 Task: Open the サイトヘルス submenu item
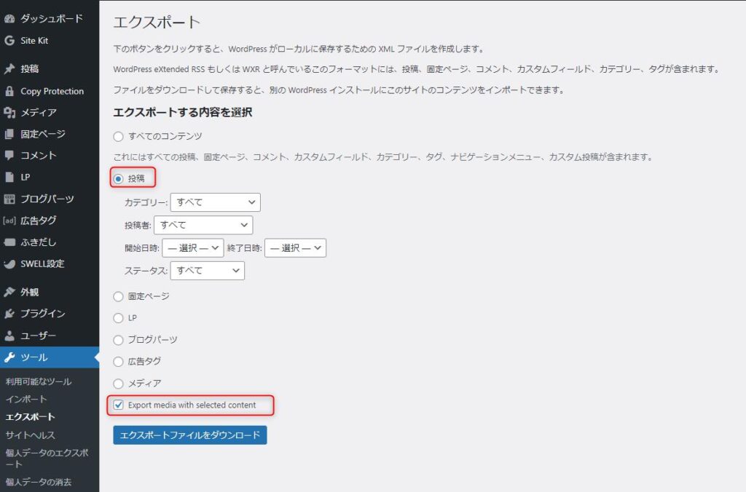pos(30,435)
